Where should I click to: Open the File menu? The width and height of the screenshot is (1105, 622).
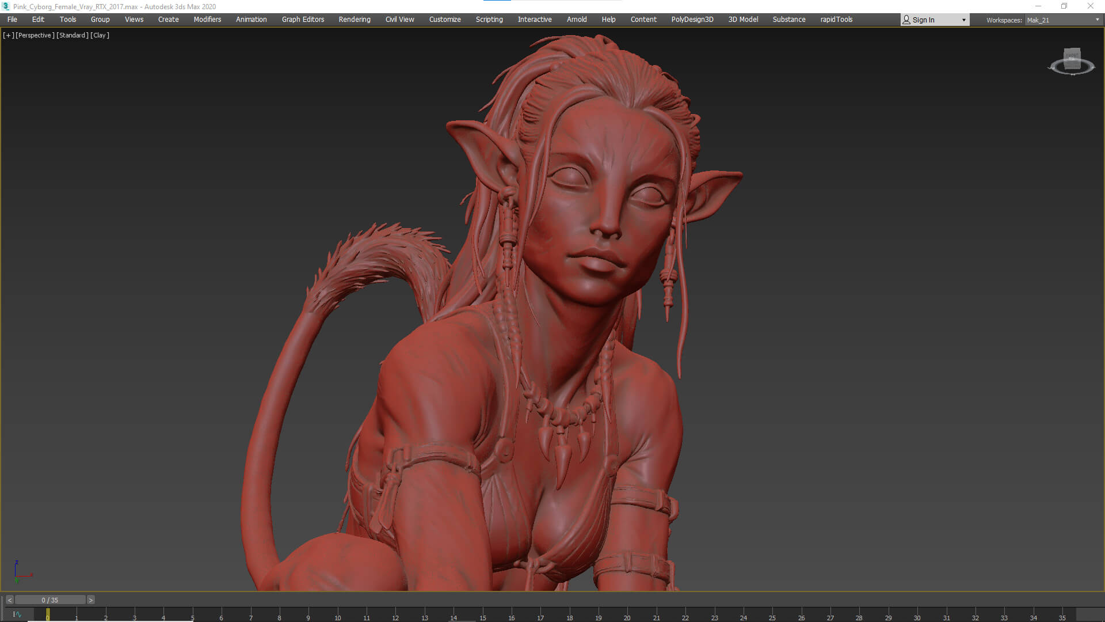(12, 20)
